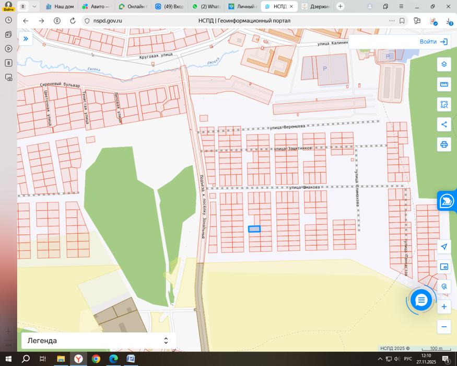The image size is (457, 366).
Task: Open the chat assistant bubble
Action: [x=421, y=300]
